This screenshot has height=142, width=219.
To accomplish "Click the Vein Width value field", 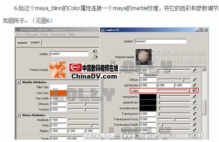I will (x=58, y=98).
